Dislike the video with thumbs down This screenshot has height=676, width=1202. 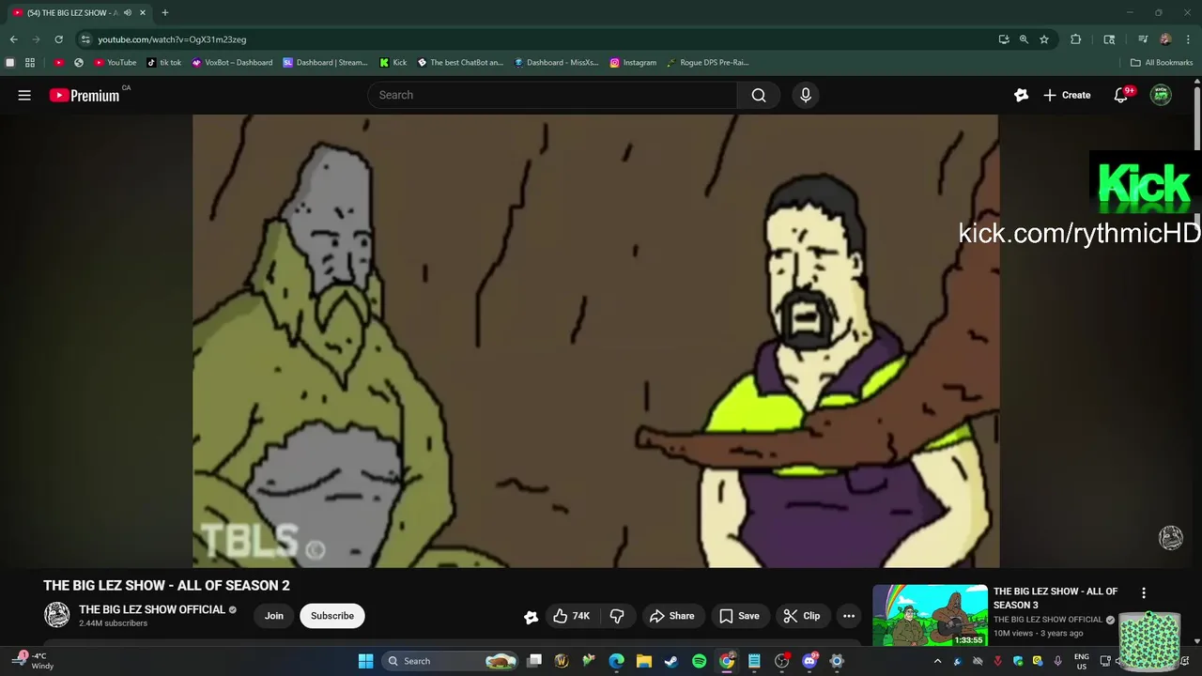click(617, 616)
